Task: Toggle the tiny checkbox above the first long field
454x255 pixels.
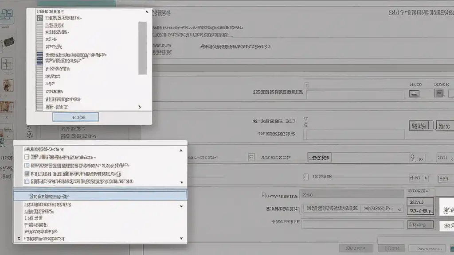Action: coord(307,85)
